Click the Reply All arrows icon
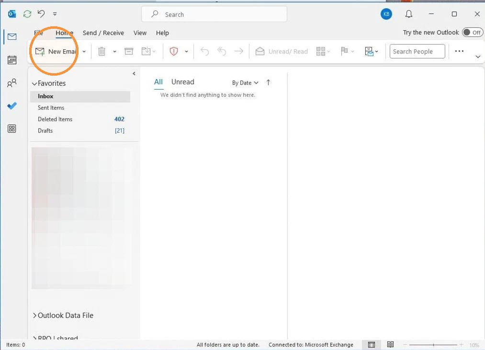This screenshot has width=485, height=350. pyautogui.click(x=222, y=51)
